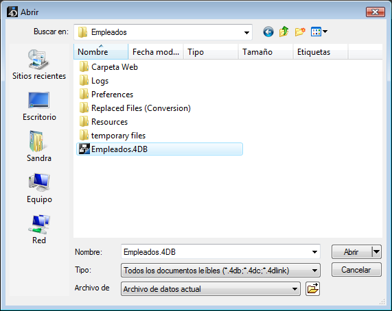Click the Abrir button
Screen dimensions: 392x311
click(x=351, y=252)
